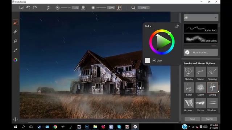This screenshot has width=232, height=130.
Task: Click the hook-shaped tool icon in toolbar
Action: click(x=49, y=8)
